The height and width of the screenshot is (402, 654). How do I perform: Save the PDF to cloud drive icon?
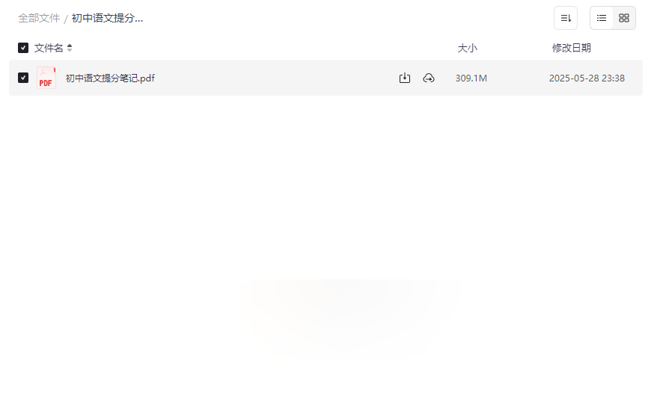pyautogui.click(x=428, y=78)
